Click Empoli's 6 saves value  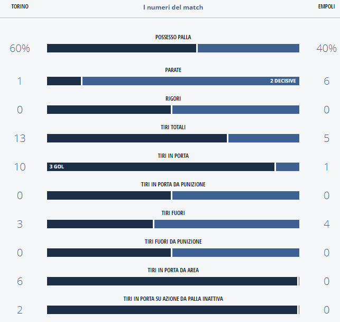point(326,81)
